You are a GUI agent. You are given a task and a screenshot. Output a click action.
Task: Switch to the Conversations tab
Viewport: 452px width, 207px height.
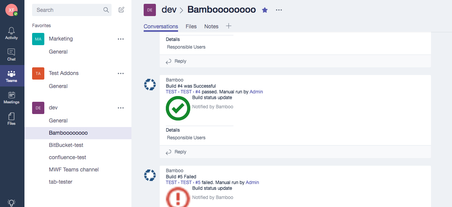tap(161, 26)
